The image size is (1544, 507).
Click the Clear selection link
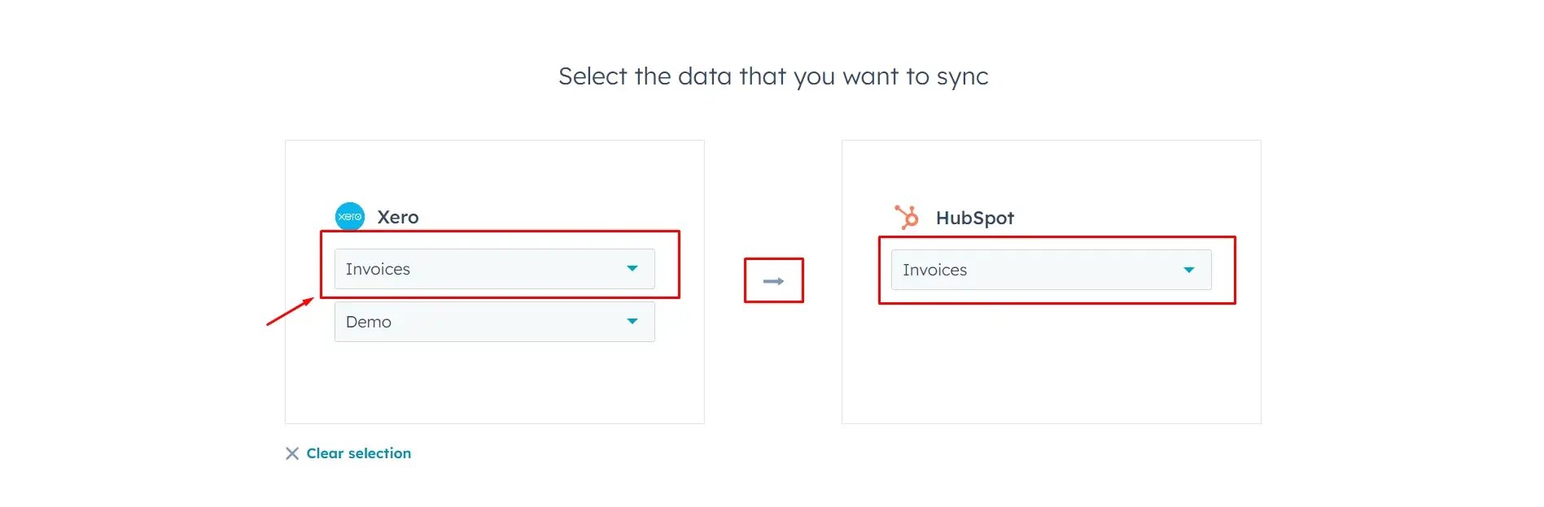[358, 453]
